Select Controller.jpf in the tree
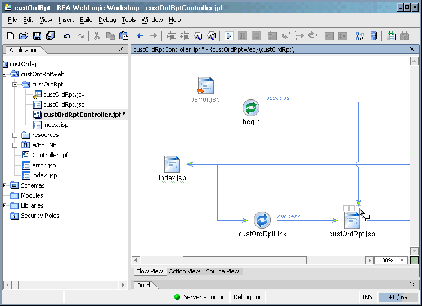Viewport: 422px width, 306px height. (50, 155)
